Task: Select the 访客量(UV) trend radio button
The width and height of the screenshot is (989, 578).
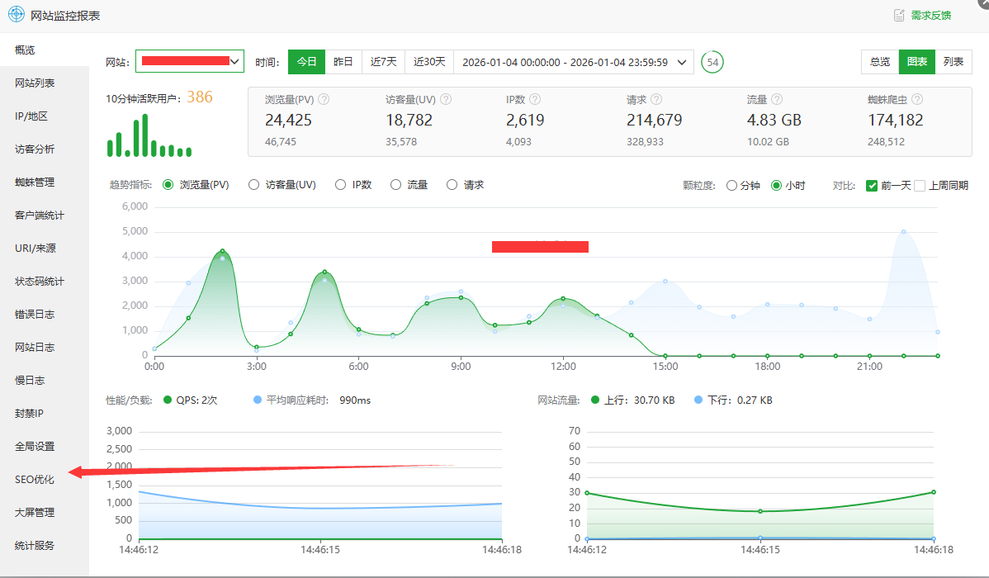Action: click(x=254, y=185)
